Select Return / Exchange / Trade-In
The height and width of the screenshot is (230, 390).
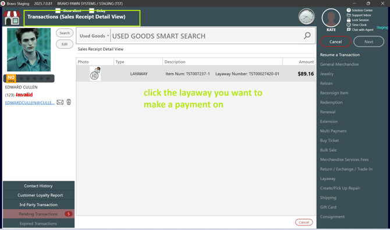pos(346,169)
